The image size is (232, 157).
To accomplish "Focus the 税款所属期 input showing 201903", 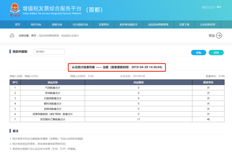I will [49, 52].
